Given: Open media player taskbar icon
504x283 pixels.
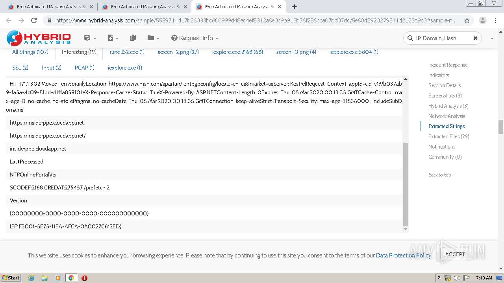Looking at the screenshot, I should 57,278.
